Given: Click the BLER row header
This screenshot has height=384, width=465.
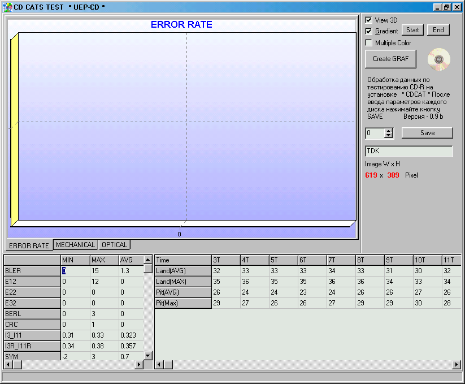Looking at the screenshot, I should click(32, 271).
